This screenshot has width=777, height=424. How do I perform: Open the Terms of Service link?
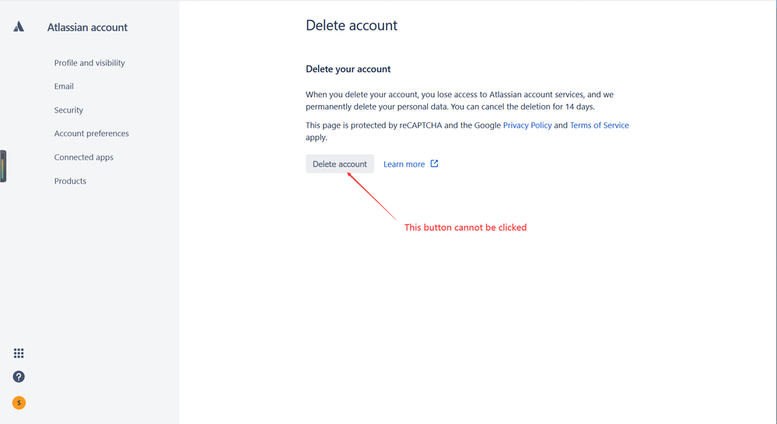pos(599,125)
